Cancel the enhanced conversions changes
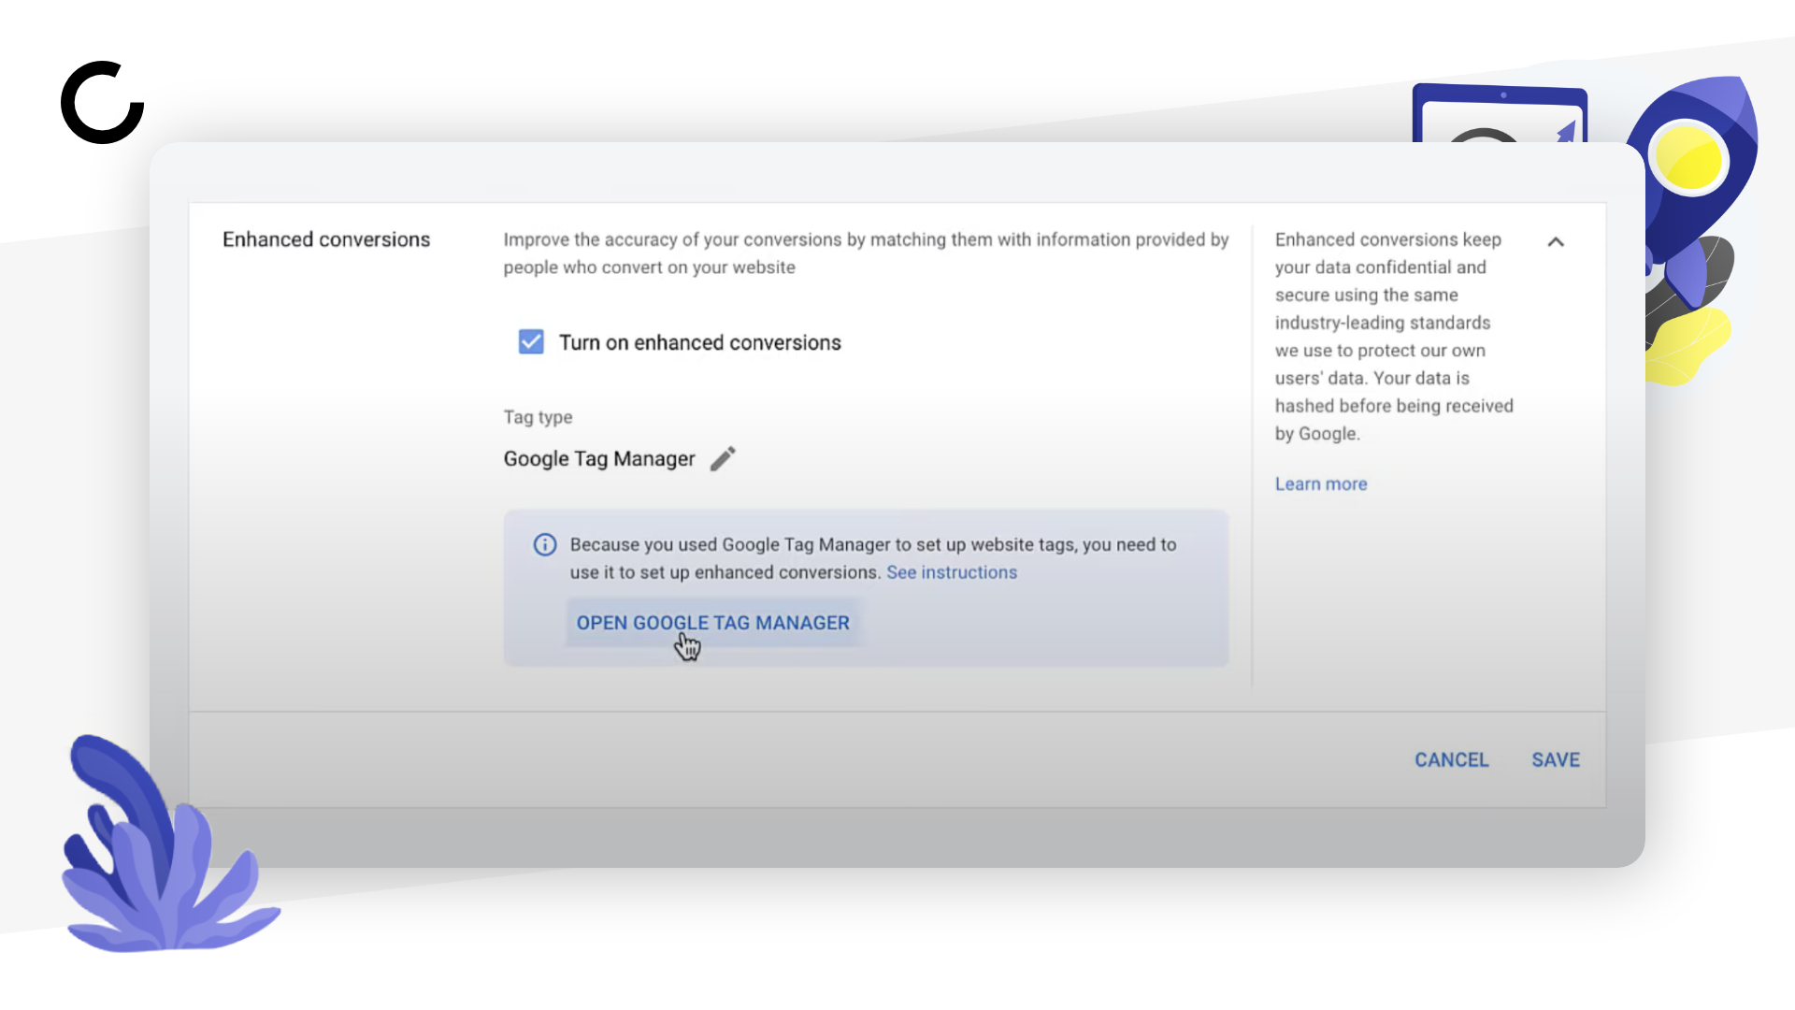The image size is (1795, 1010). [1451, 760]
